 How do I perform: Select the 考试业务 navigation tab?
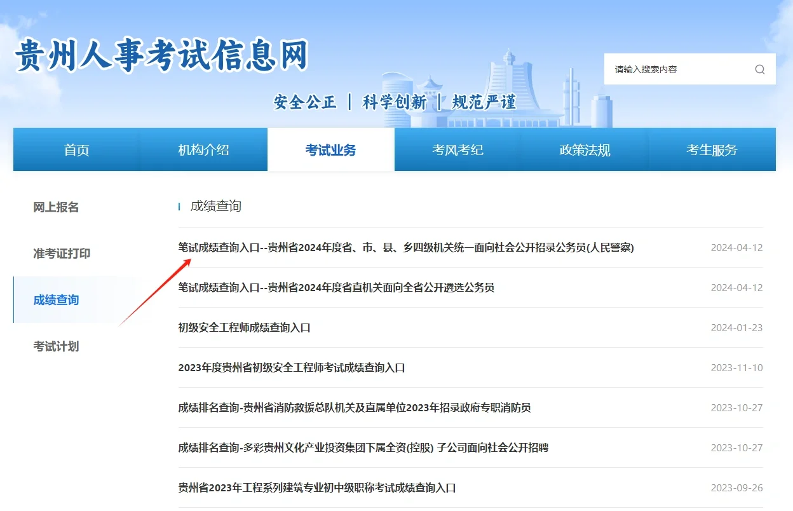pyautogui.click(x=330, y=149)
